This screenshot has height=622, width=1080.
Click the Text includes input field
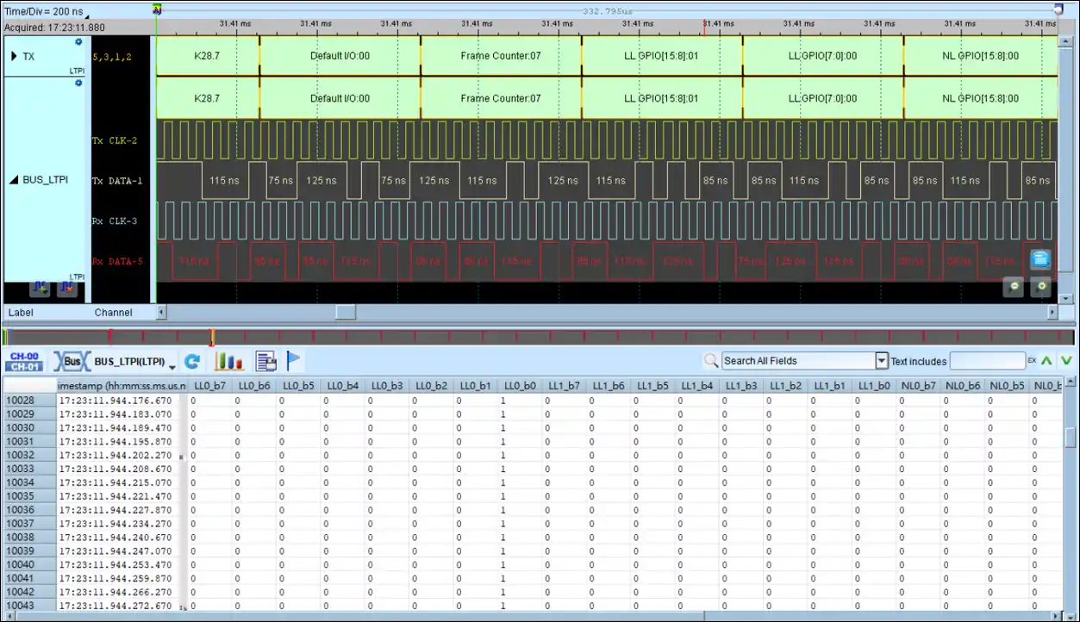[986, 361]
